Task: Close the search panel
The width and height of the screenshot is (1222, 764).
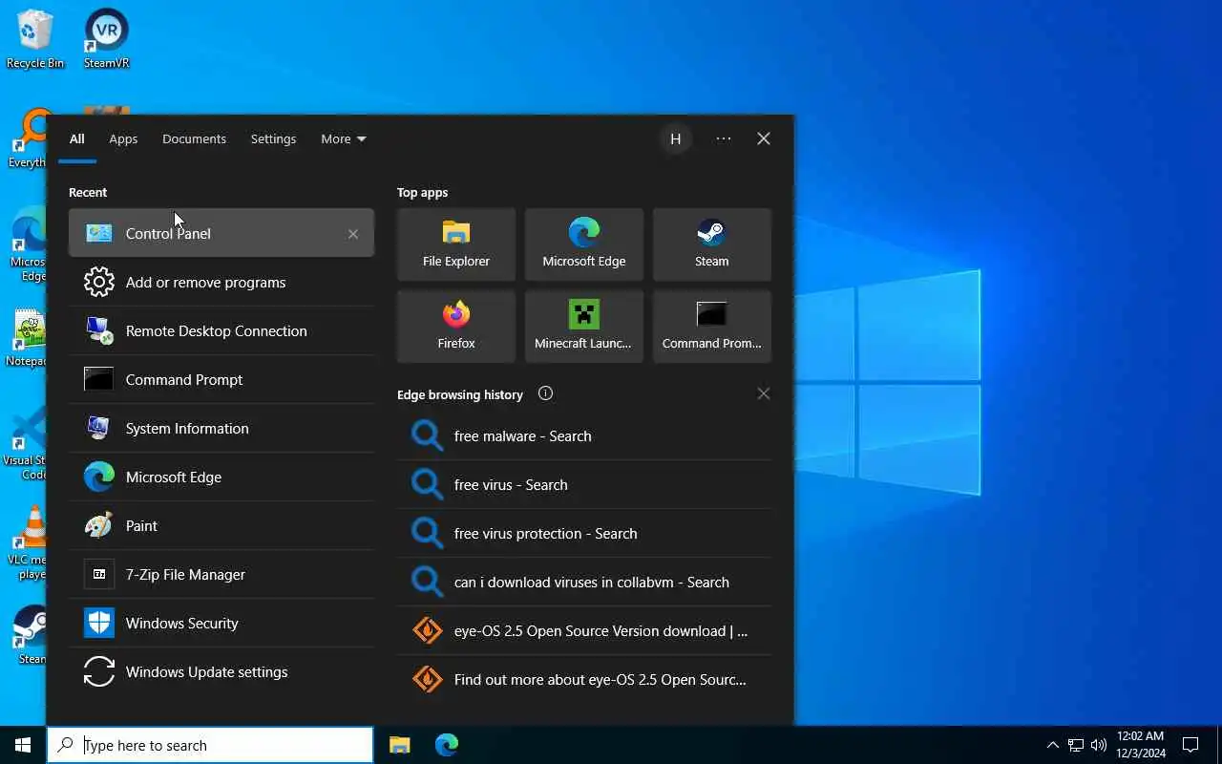Action: coord(764,138)
